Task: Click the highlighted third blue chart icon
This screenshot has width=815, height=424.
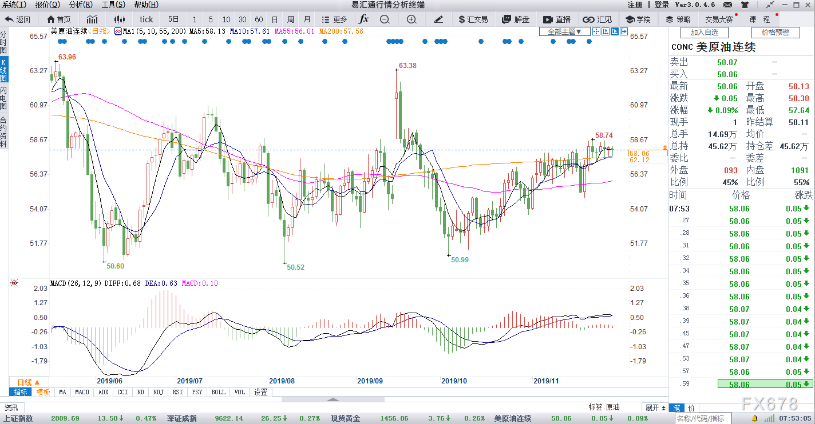Action: click(614, 32)
